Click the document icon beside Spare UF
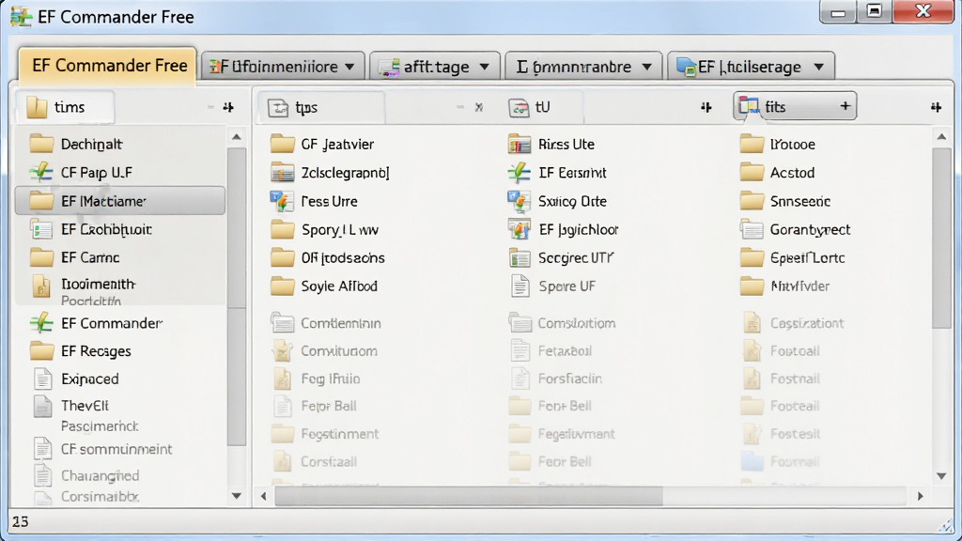This screenshot has width=962, height=541. click(520, 286)
